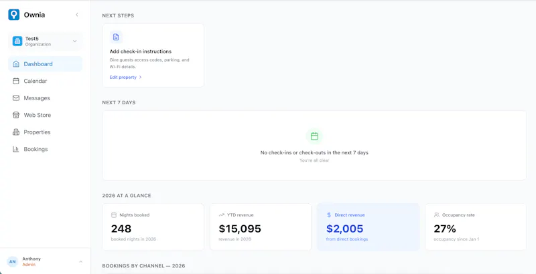This screenshot has height=274, width=536.
Task: Click the Direct revenue dollar icon
Action: (x=329, y=215)
